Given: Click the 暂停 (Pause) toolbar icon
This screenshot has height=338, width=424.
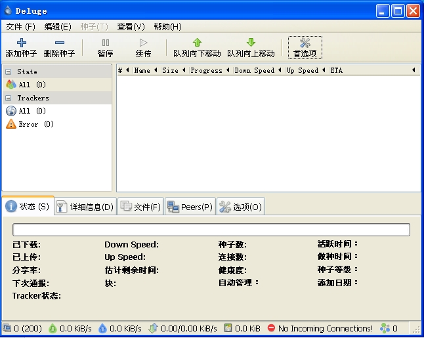Looking at the screenshot, I should coord(106,43).
